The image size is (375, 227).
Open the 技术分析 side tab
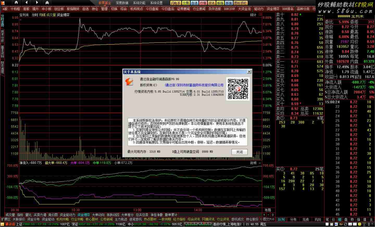click(2, 36)
